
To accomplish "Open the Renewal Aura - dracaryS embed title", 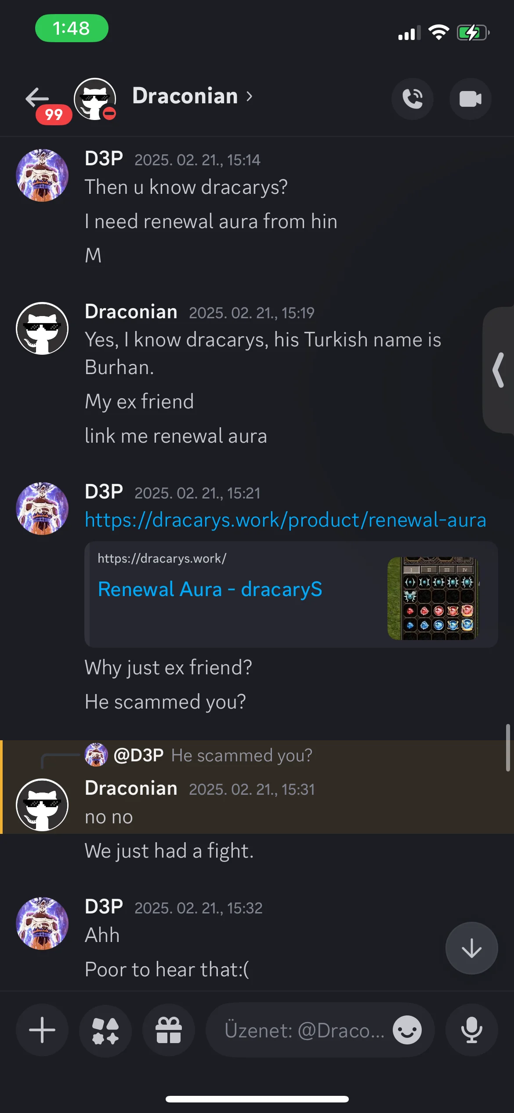I will (210, 589).
